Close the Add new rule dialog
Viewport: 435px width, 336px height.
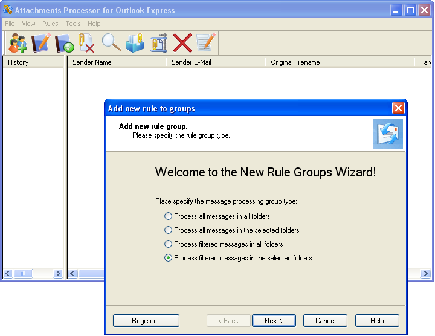[x=398, y=108]
